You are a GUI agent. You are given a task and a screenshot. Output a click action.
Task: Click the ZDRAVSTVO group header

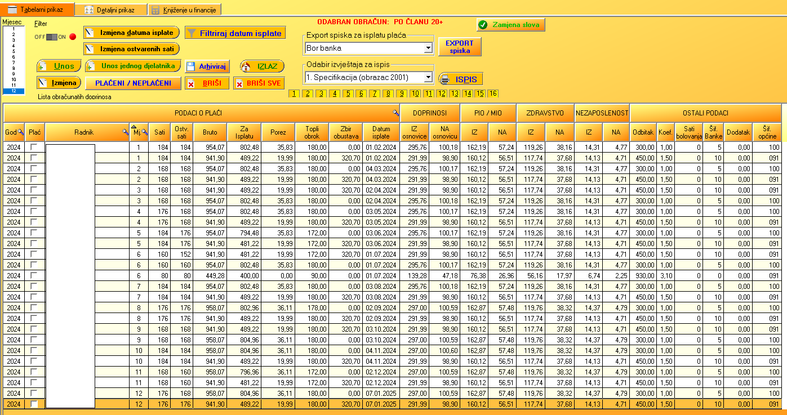[x=545, y=113]
